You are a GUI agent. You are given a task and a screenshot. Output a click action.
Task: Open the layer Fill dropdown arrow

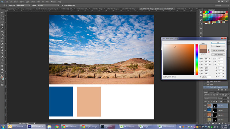[x=228, y=101]
